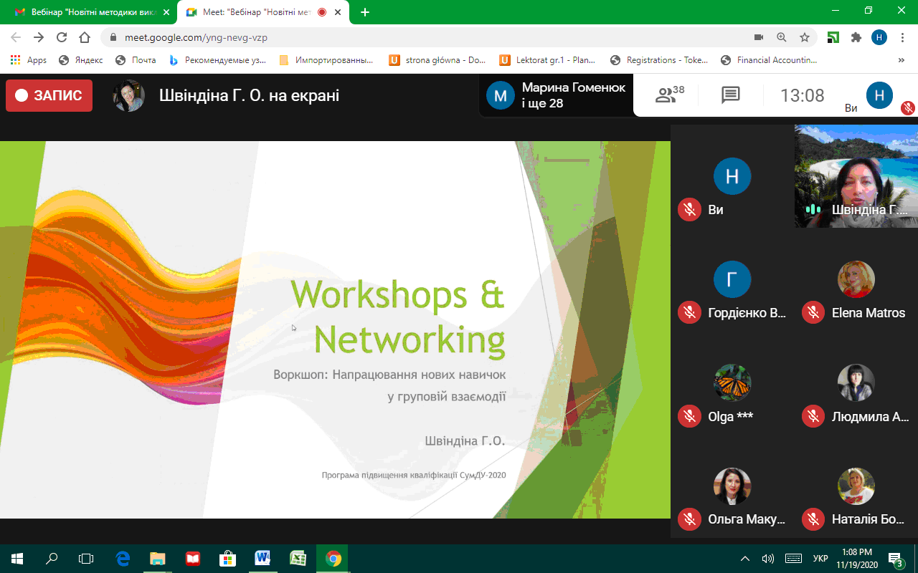Viewport: 918px width, 573px height.
Task: Open the Яндекс bookmark
Action: point(81,60)
